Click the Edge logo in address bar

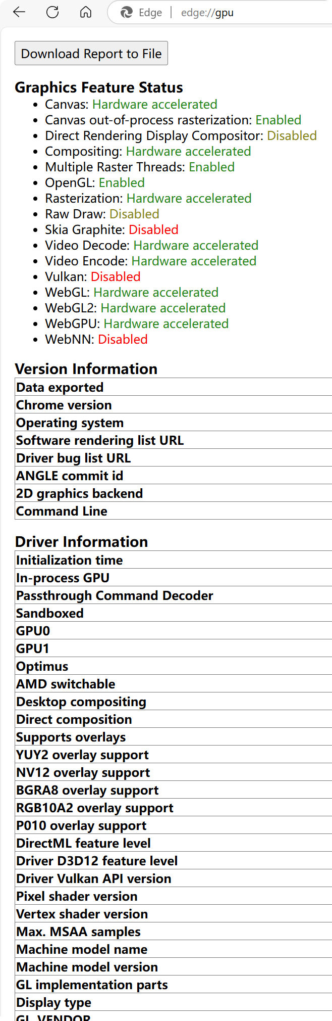127,13
